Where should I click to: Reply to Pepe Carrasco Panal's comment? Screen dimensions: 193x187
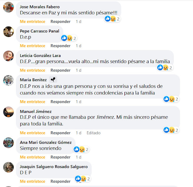point(60,46)
